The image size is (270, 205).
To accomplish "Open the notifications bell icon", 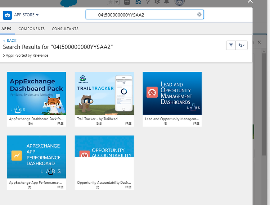I will click(x=167, y=2).
